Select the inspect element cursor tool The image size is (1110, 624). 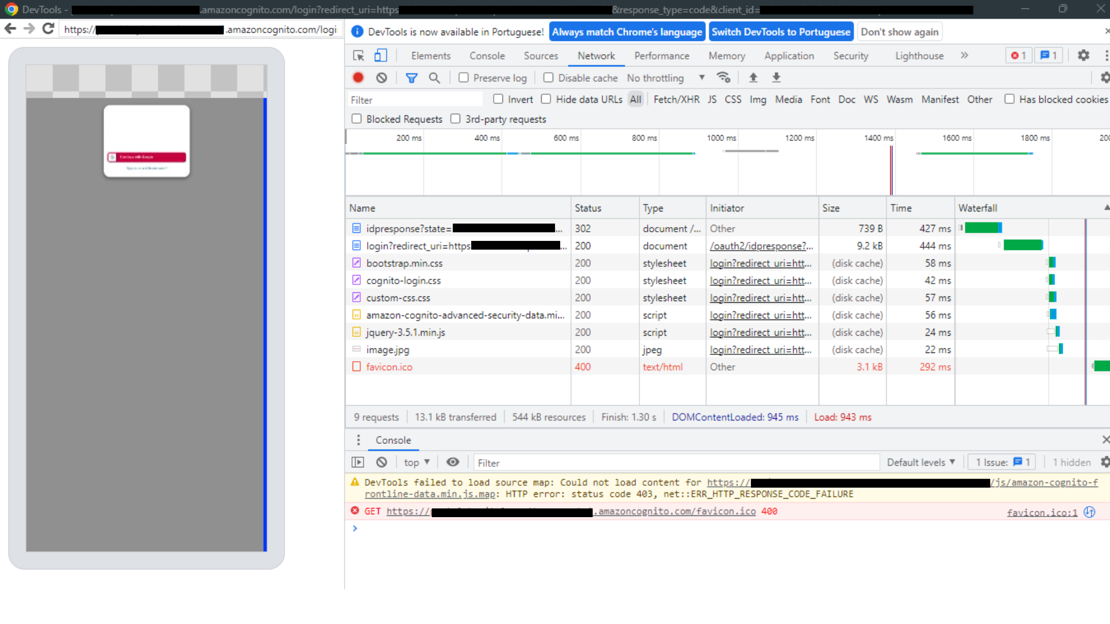[358, 55]
